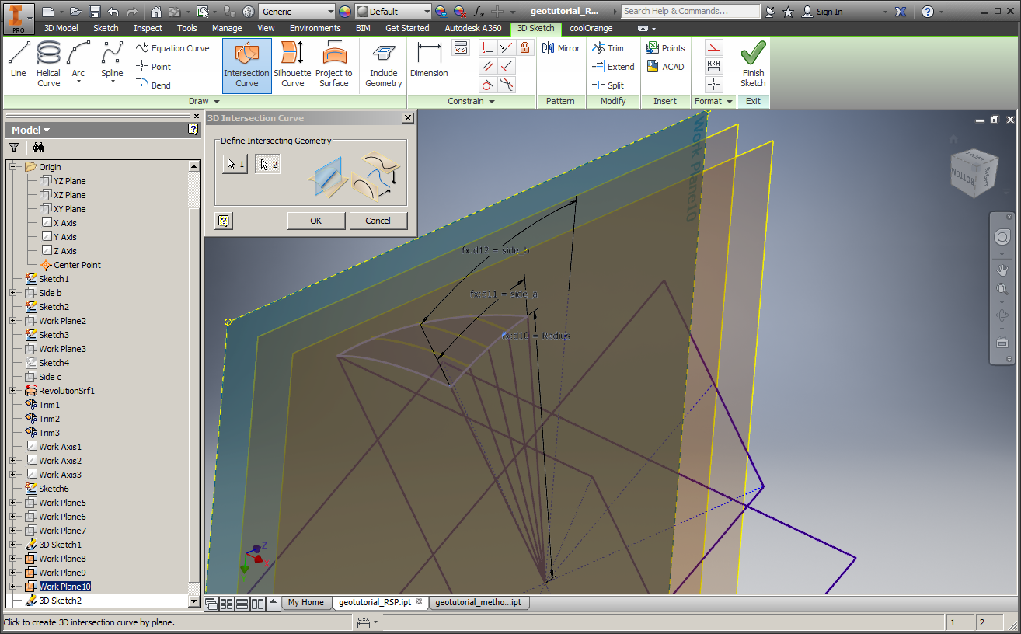Screen dimensions: 1021x634
Task: Apply the Tangent constraint
Action: coord(487,85)
